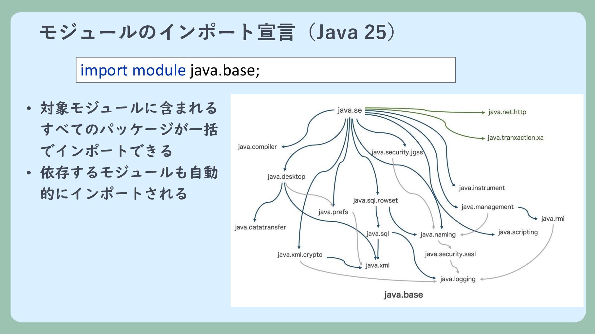Select the java.scripting node
The width and height of the screenshot is (595, 334).
pyautogui.click(x=518, y=232)
